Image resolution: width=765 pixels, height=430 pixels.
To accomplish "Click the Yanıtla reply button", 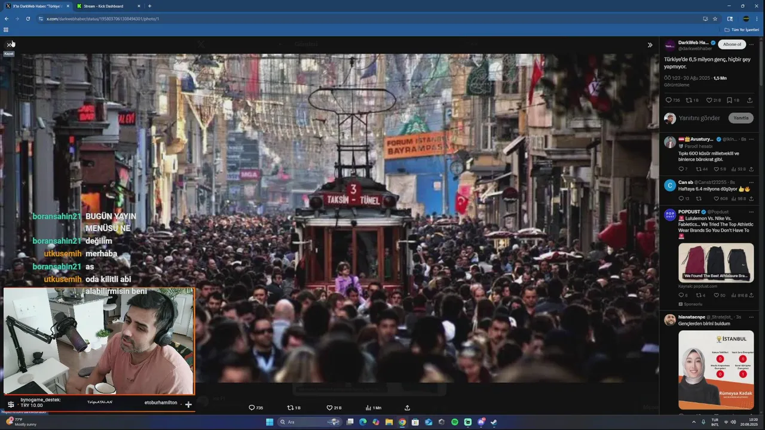I will [x=741, y=118].
